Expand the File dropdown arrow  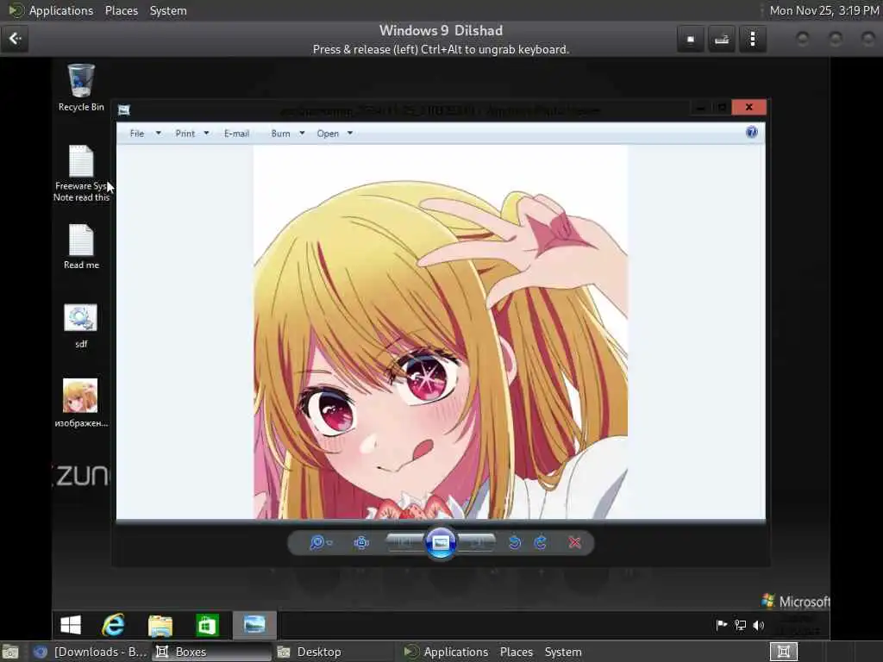(x=159, y=134)
